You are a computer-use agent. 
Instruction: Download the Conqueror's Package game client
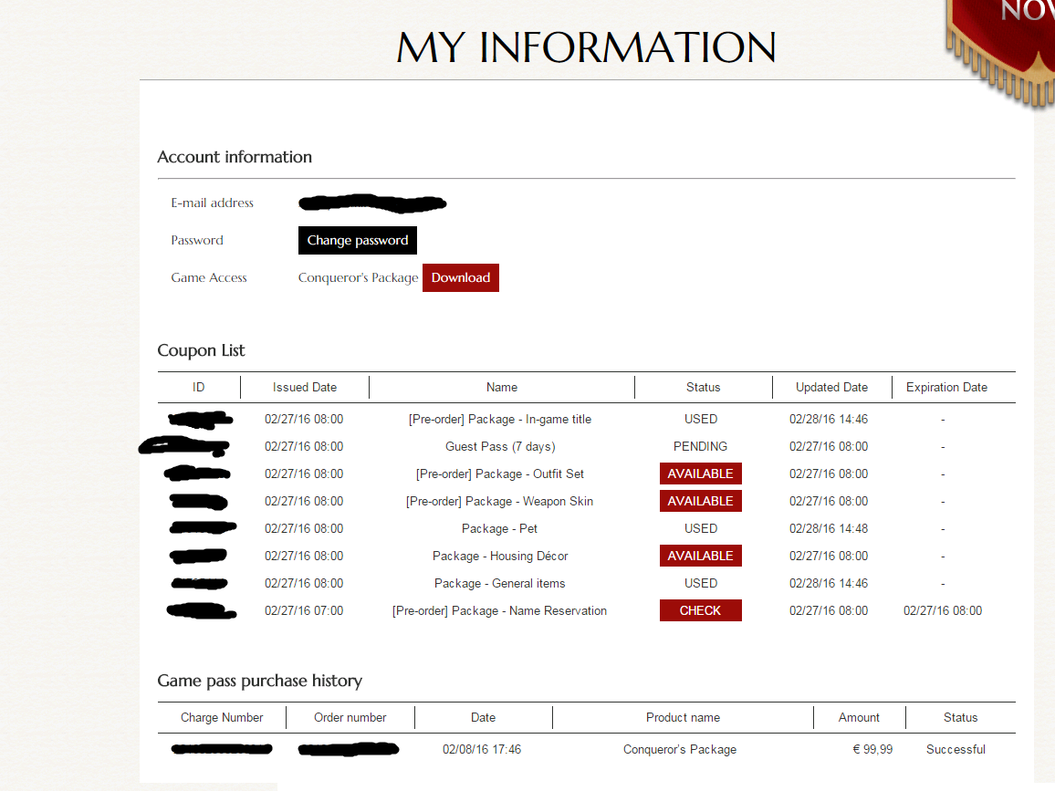pyautogui.click(x=461, y=277)
